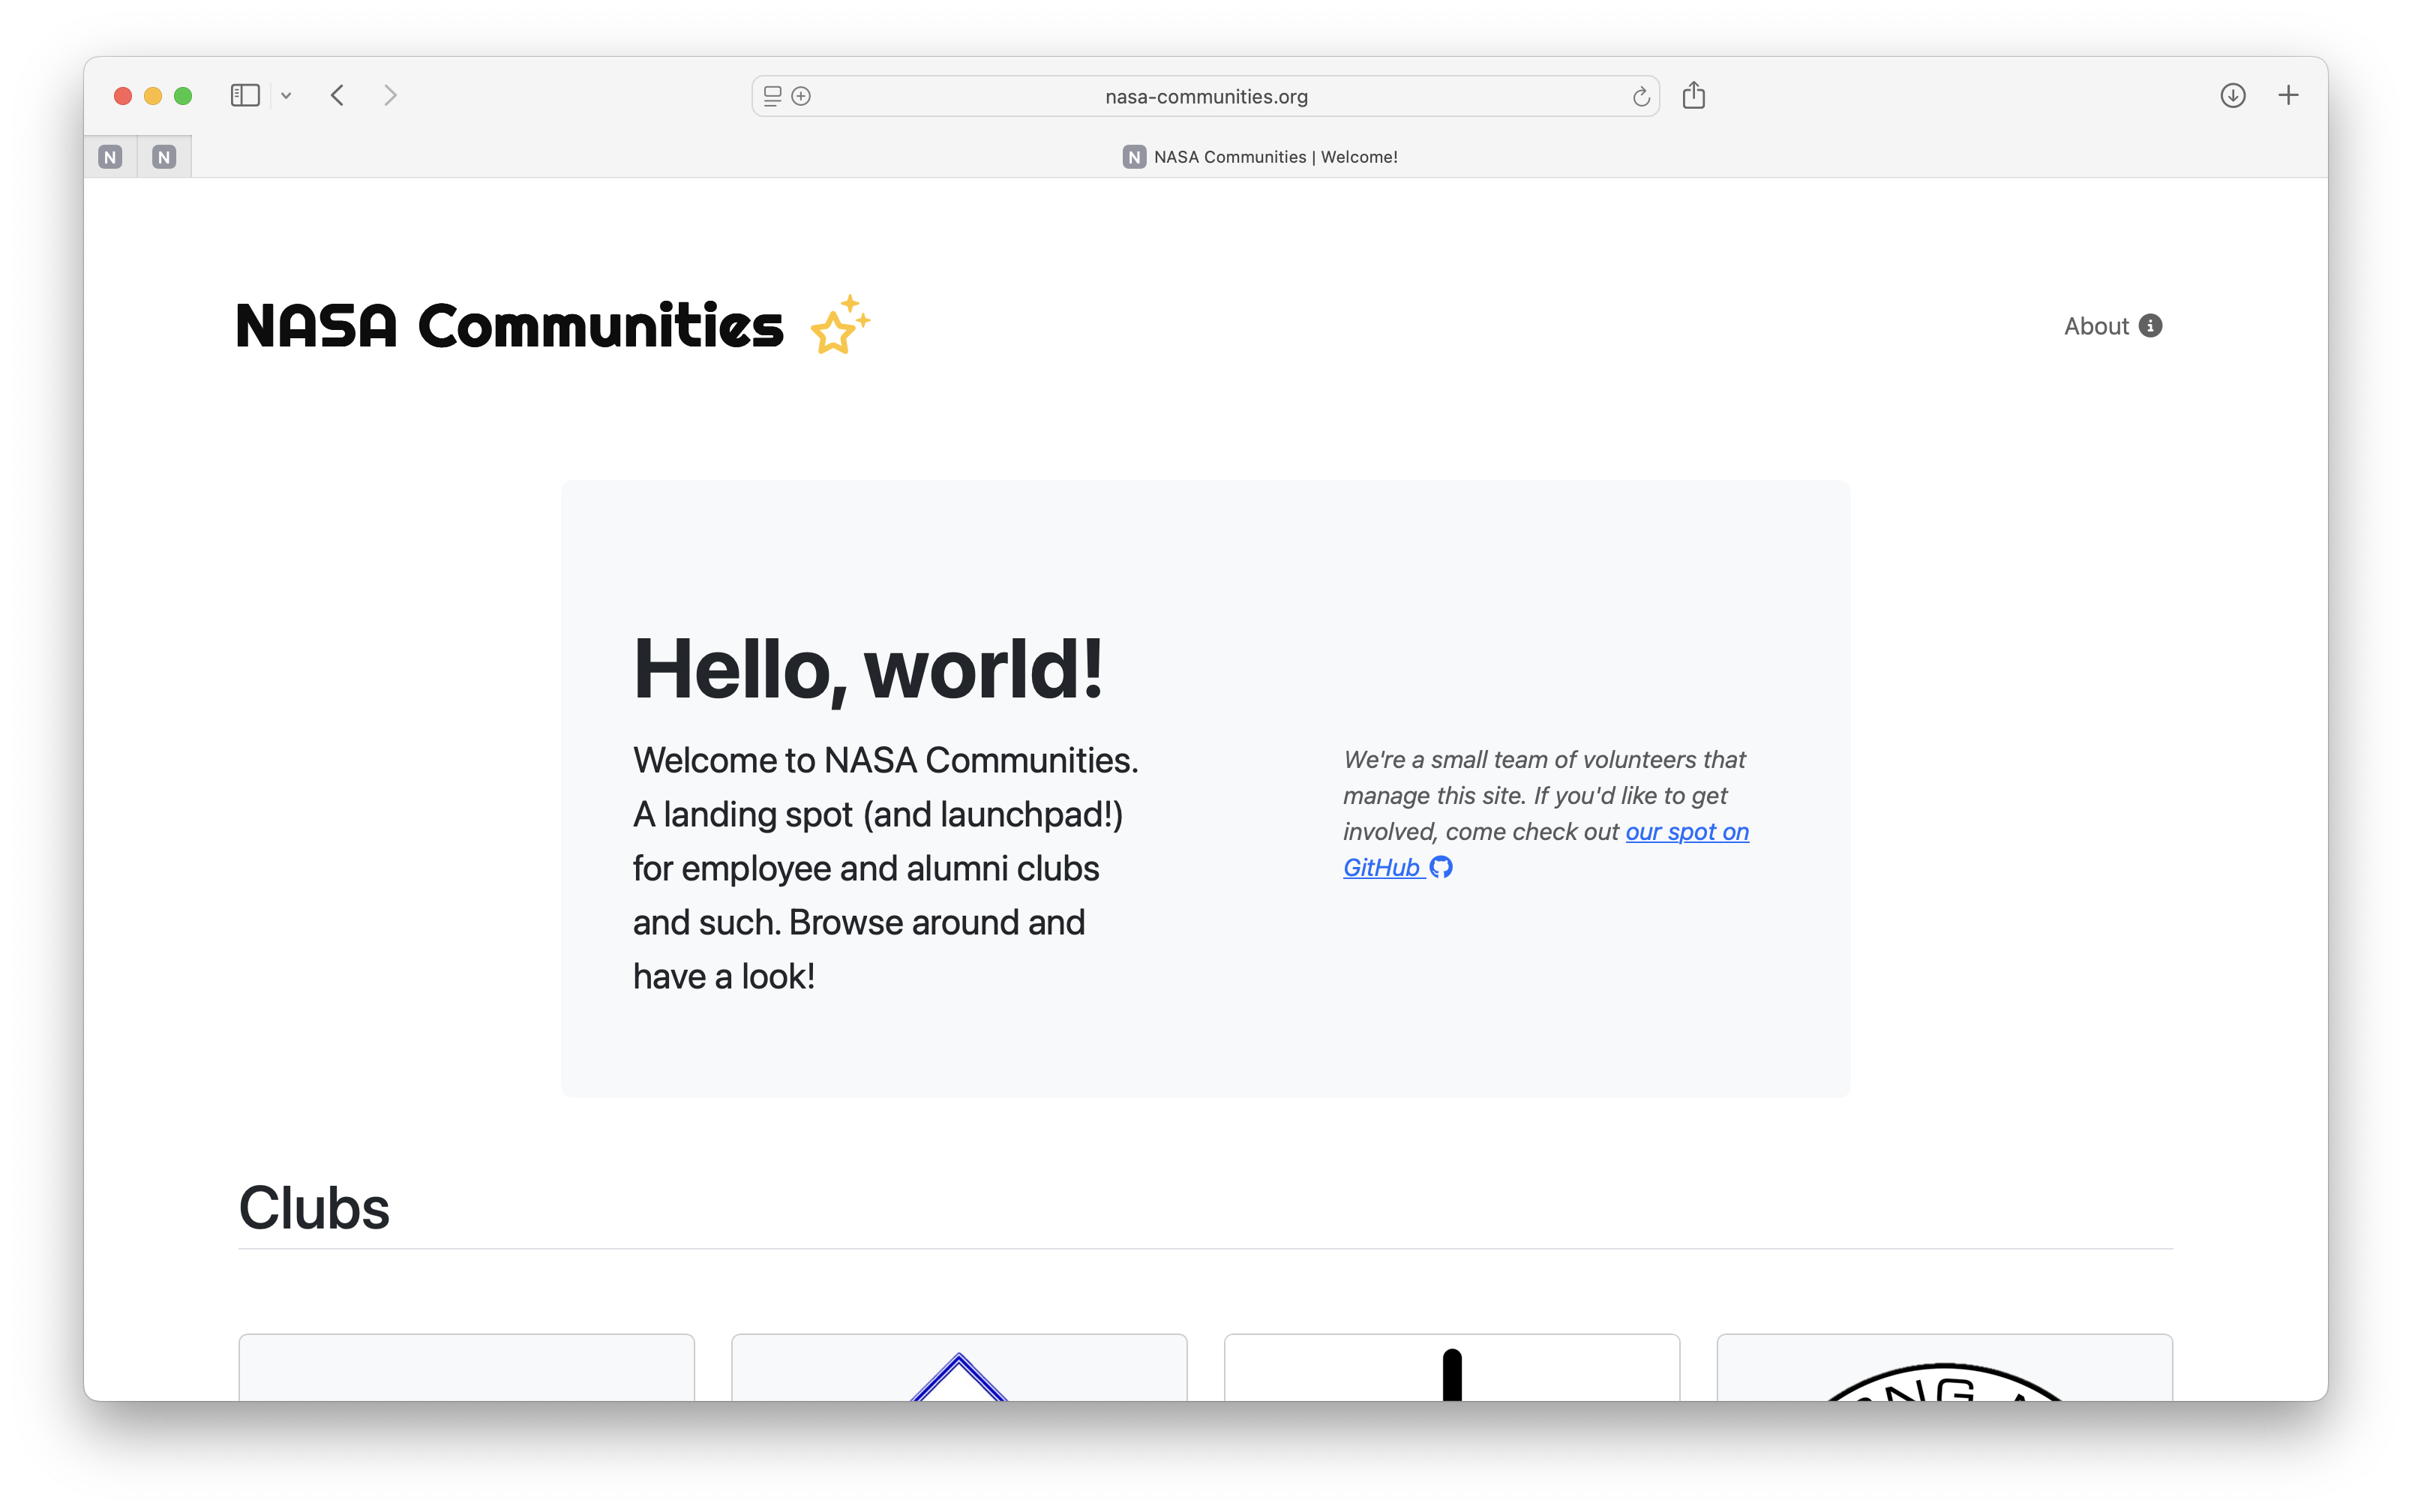Go forward to the next page

click(x=390, y=96)
